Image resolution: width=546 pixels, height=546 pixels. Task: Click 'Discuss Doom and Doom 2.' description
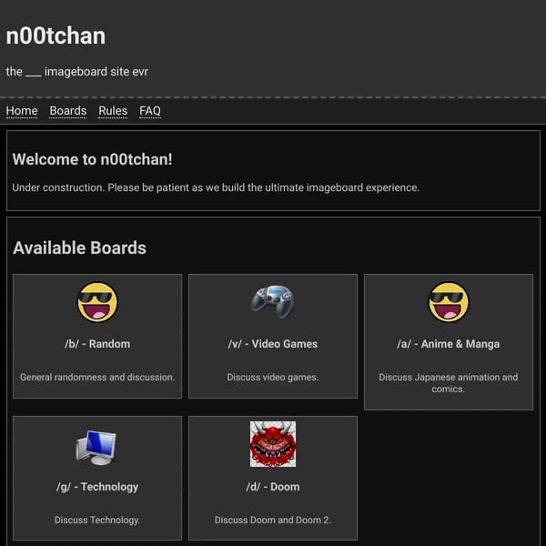pos(273,520)
